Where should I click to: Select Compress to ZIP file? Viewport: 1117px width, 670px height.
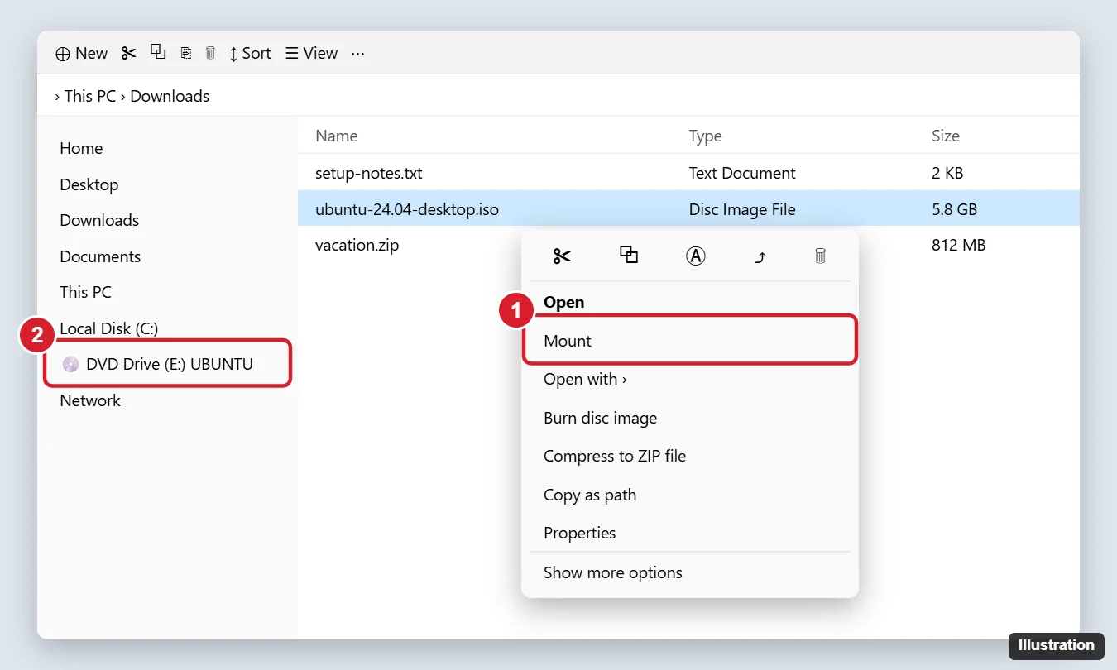[x=689, y=456]
